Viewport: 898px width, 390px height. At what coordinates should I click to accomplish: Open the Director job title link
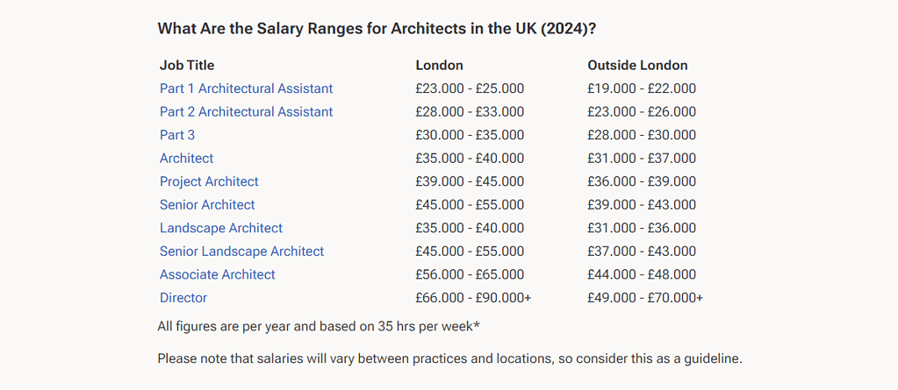(x=183, y=298)
